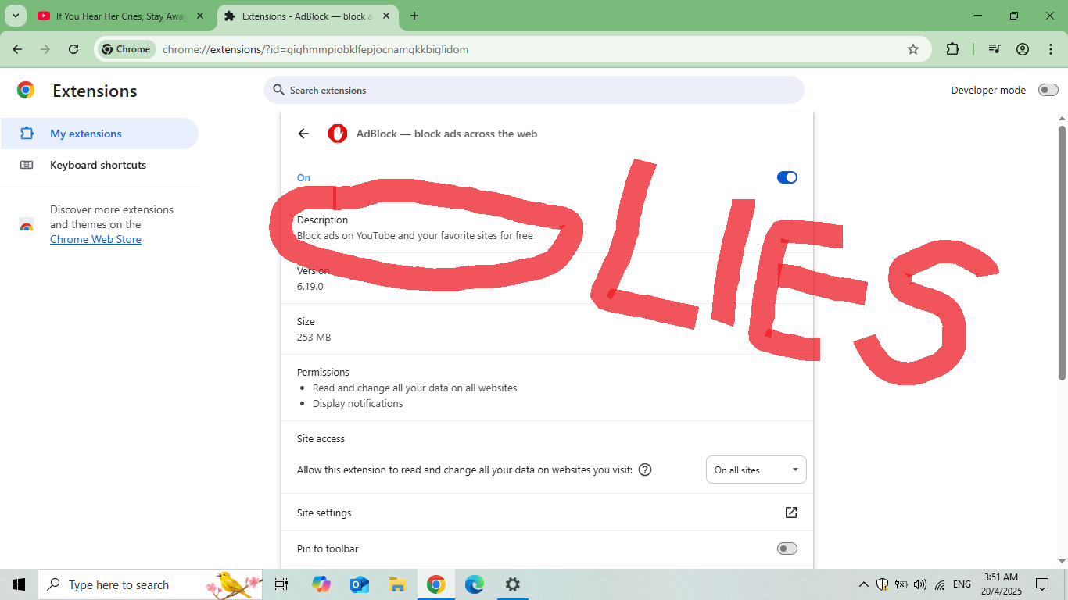
Task: Open the Site settings row
Action: (547, 512)
